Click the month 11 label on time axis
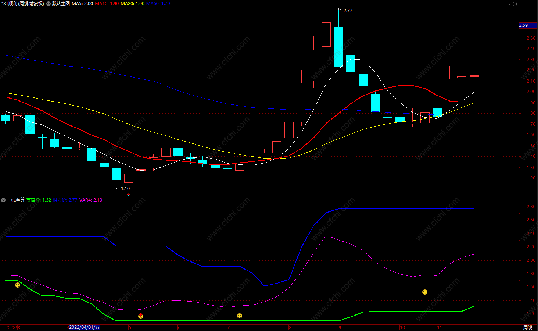The image size is (538, 331). [x=440, y=327]
